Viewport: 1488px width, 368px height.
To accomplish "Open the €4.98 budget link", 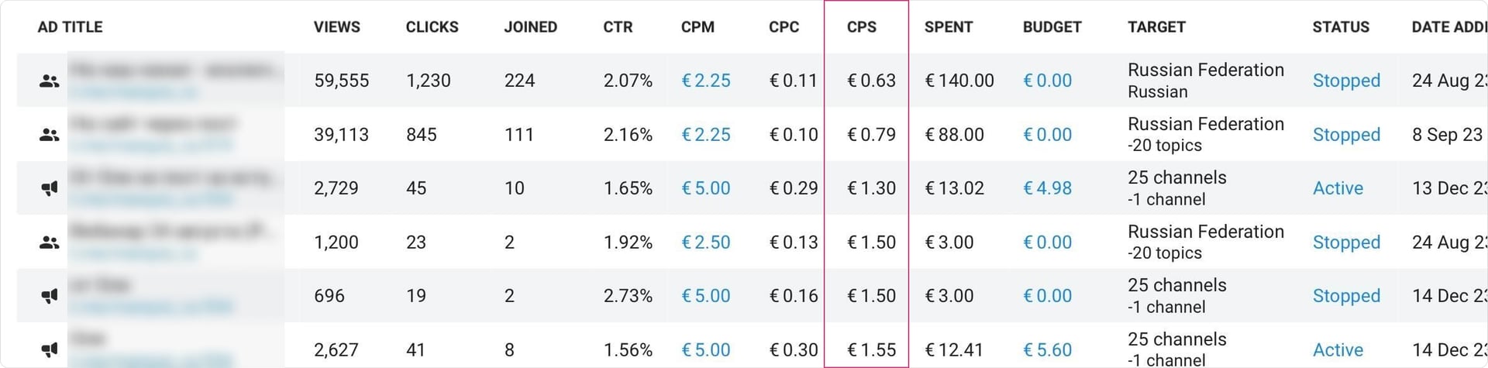I will [x=1047, y=188].
